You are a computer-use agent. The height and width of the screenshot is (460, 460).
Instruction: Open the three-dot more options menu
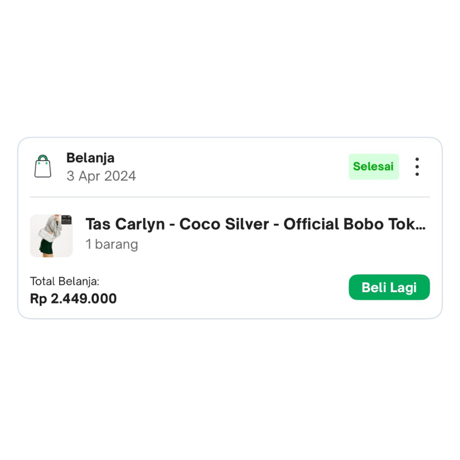[x=417, y=167]
